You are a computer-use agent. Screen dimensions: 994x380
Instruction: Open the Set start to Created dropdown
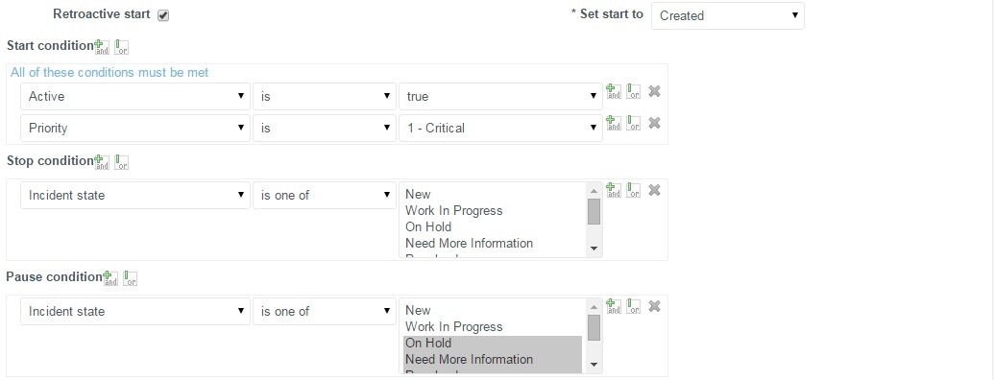(728, 15)
